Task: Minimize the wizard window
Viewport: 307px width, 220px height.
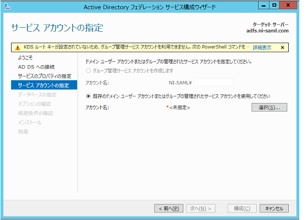Action: click(264, 5)
